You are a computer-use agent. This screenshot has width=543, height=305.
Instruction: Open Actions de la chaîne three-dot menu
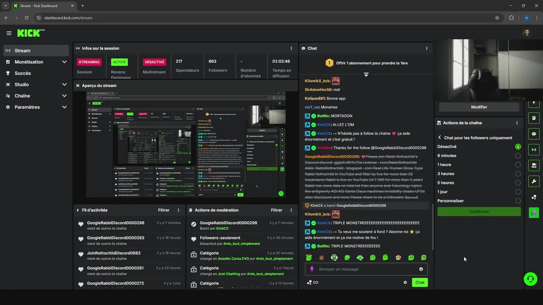[x=517, y=123]
